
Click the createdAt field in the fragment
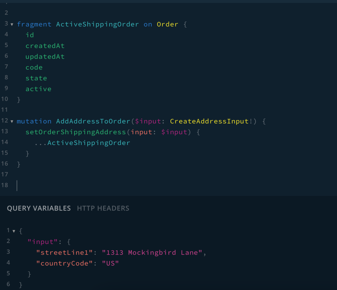(x=45, y=46)
